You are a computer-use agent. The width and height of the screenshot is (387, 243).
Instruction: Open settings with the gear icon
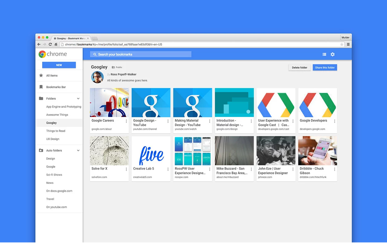tap(332, 54)
